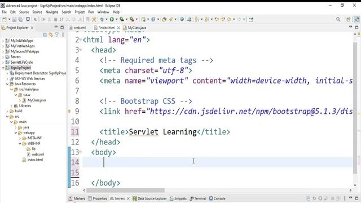Expand the My3rdWebApps project
Image resolution: width=361 pixels, height=203 pixels.
(3, 41)
